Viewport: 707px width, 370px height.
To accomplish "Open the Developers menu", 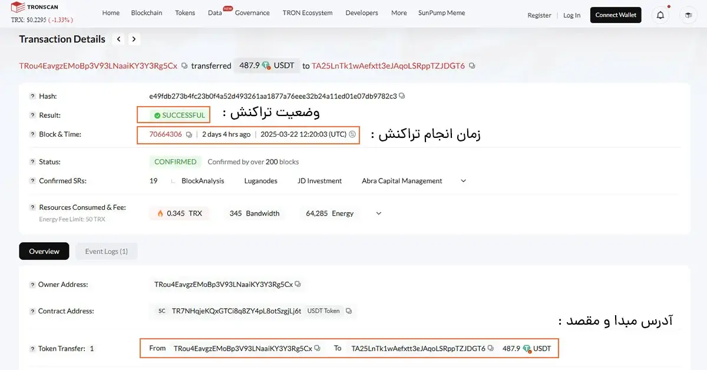I will pyautogui.click(x=362, y=13).
